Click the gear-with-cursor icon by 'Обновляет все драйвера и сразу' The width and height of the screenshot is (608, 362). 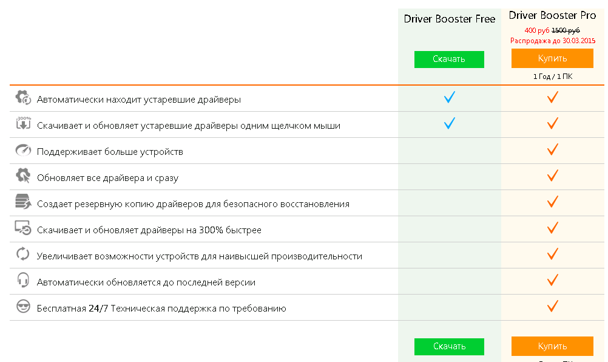tap(23, 176)
